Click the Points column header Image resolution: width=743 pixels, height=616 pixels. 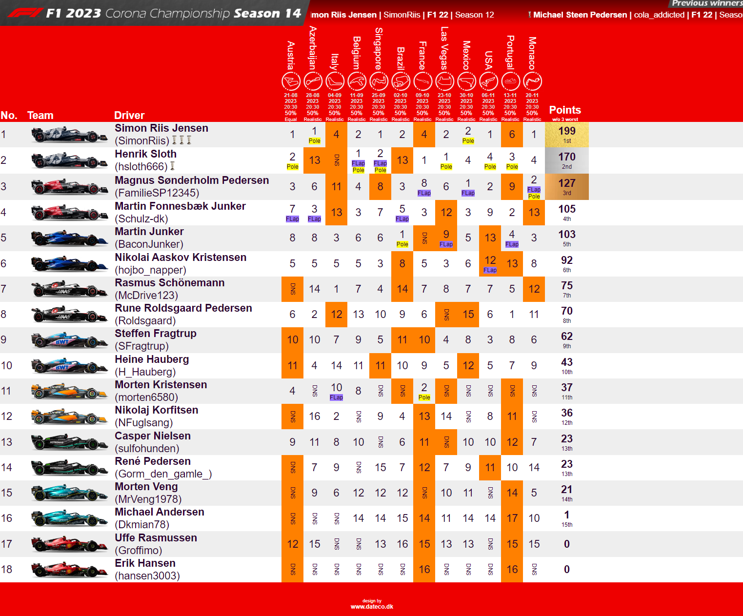[x=565, y=110]
